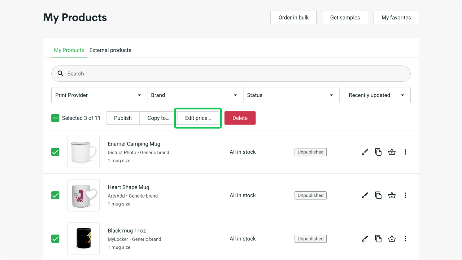Viewport: 462px width, 260px height.
Task: Click the My Products page heading
Action: (75, 17)
